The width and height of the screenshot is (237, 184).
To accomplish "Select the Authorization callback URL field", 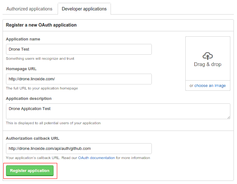I will tap(79, 149).
